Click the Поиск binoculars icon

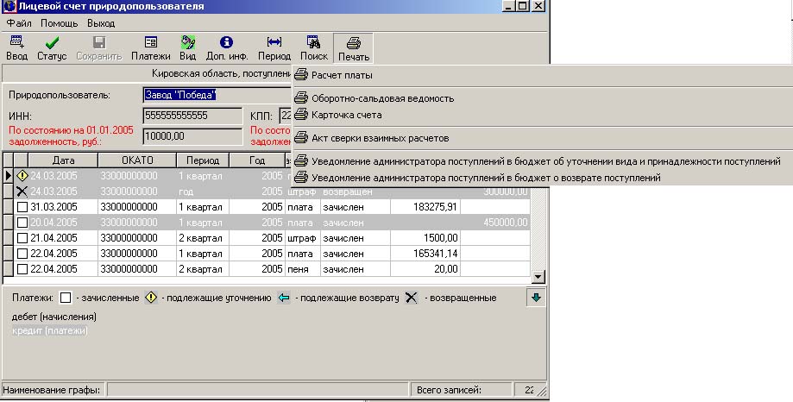coord(314,42)
